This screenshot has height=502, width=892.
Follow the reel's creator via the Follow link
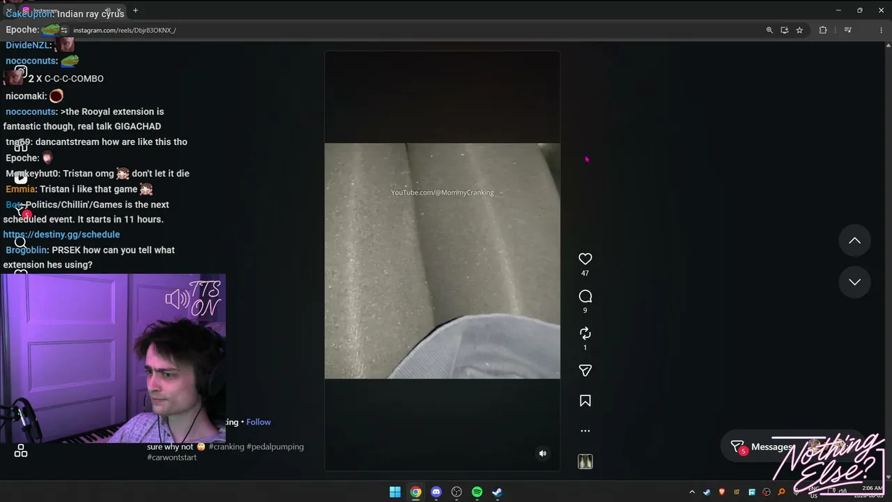[x=259, y=422]
